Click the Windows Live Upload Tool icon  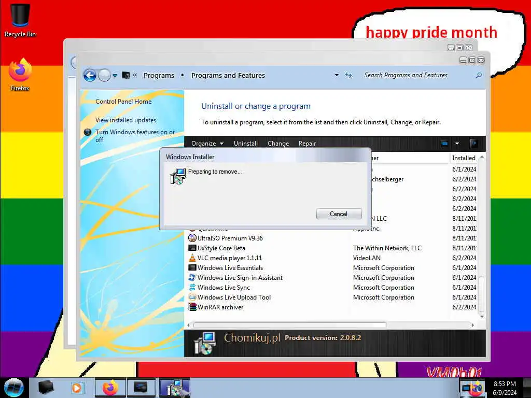click(x=192, y=297)
